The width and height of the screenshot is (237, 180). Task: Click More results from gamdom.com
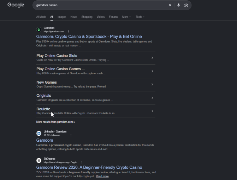tap(55, 122)
